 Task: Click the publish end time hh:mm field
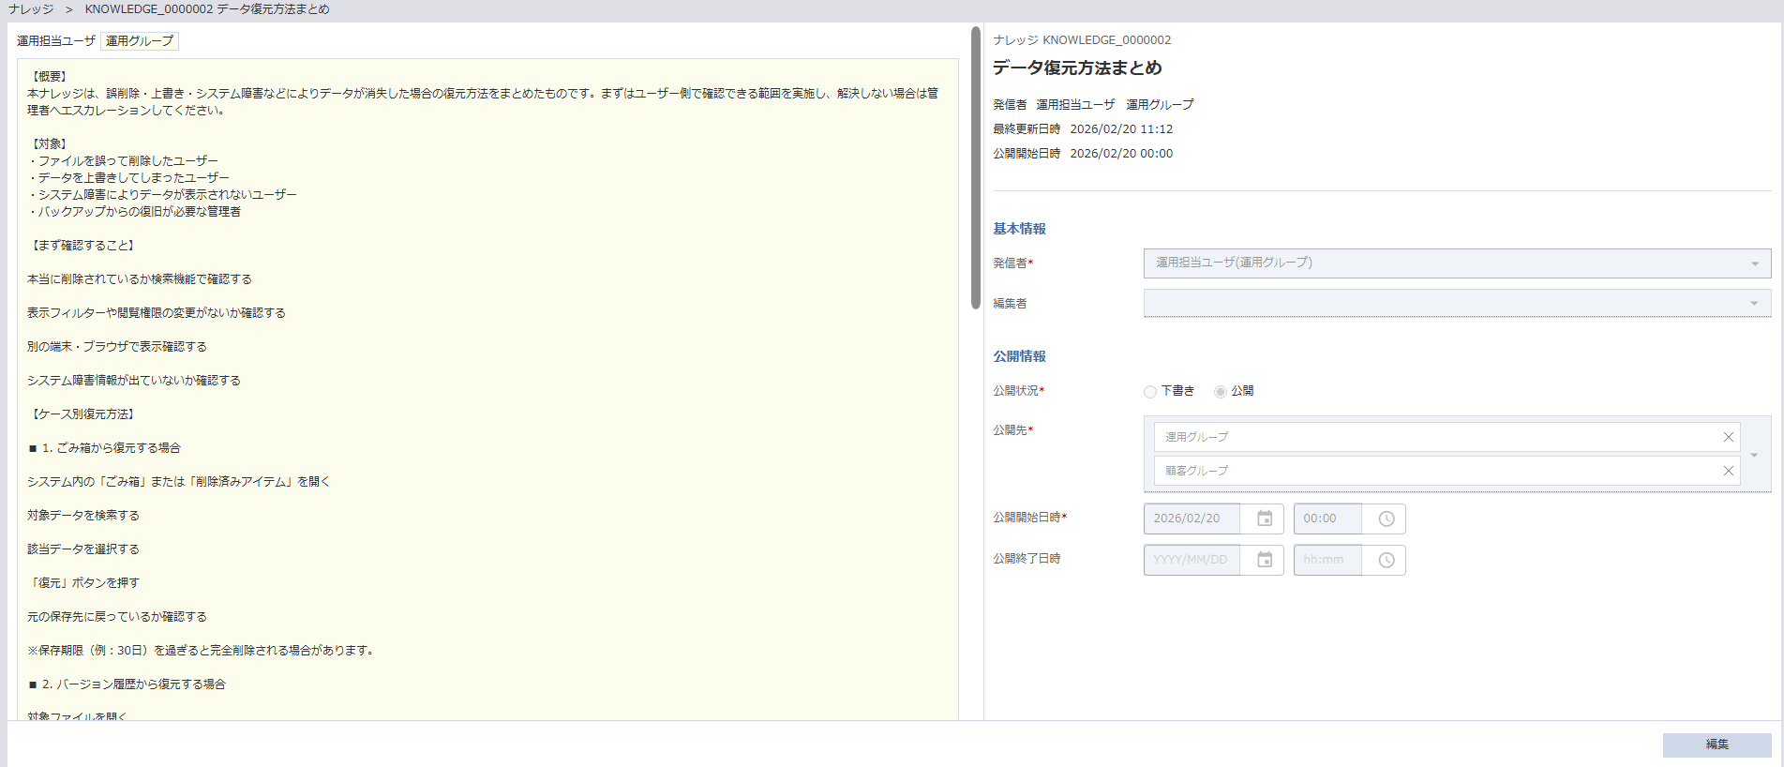pyautogui.click(x=1327, y=560)
